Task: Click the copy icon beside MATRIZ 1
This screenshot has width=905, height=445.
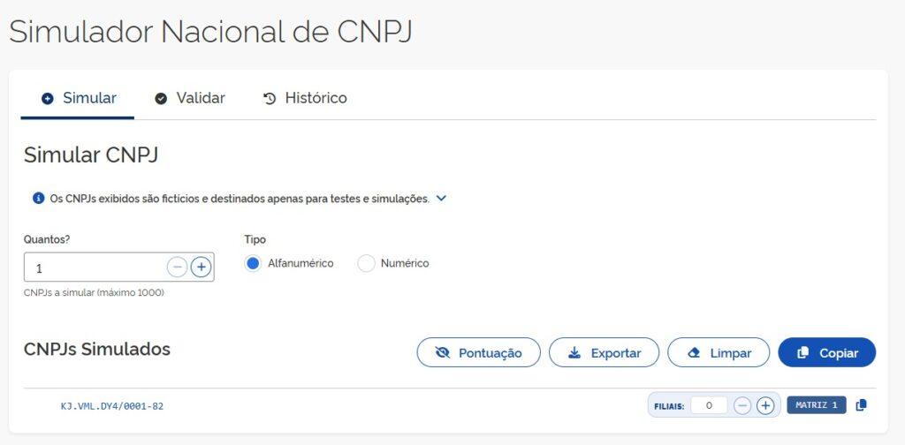Action: click(862, 405)
